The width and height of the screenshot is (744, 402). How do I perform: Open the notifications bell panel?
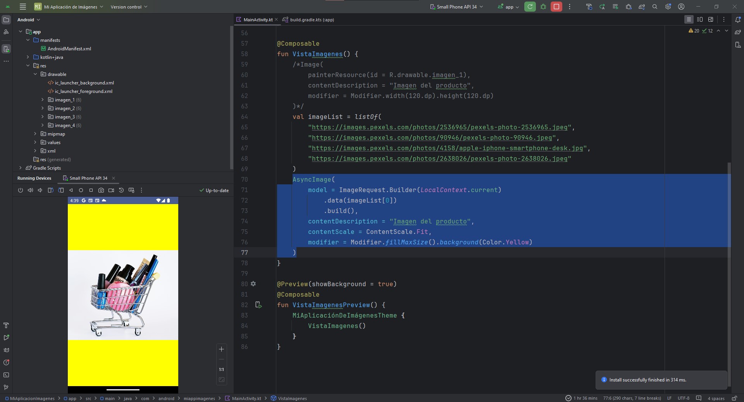pyautogui.click(x=738, y=20)
